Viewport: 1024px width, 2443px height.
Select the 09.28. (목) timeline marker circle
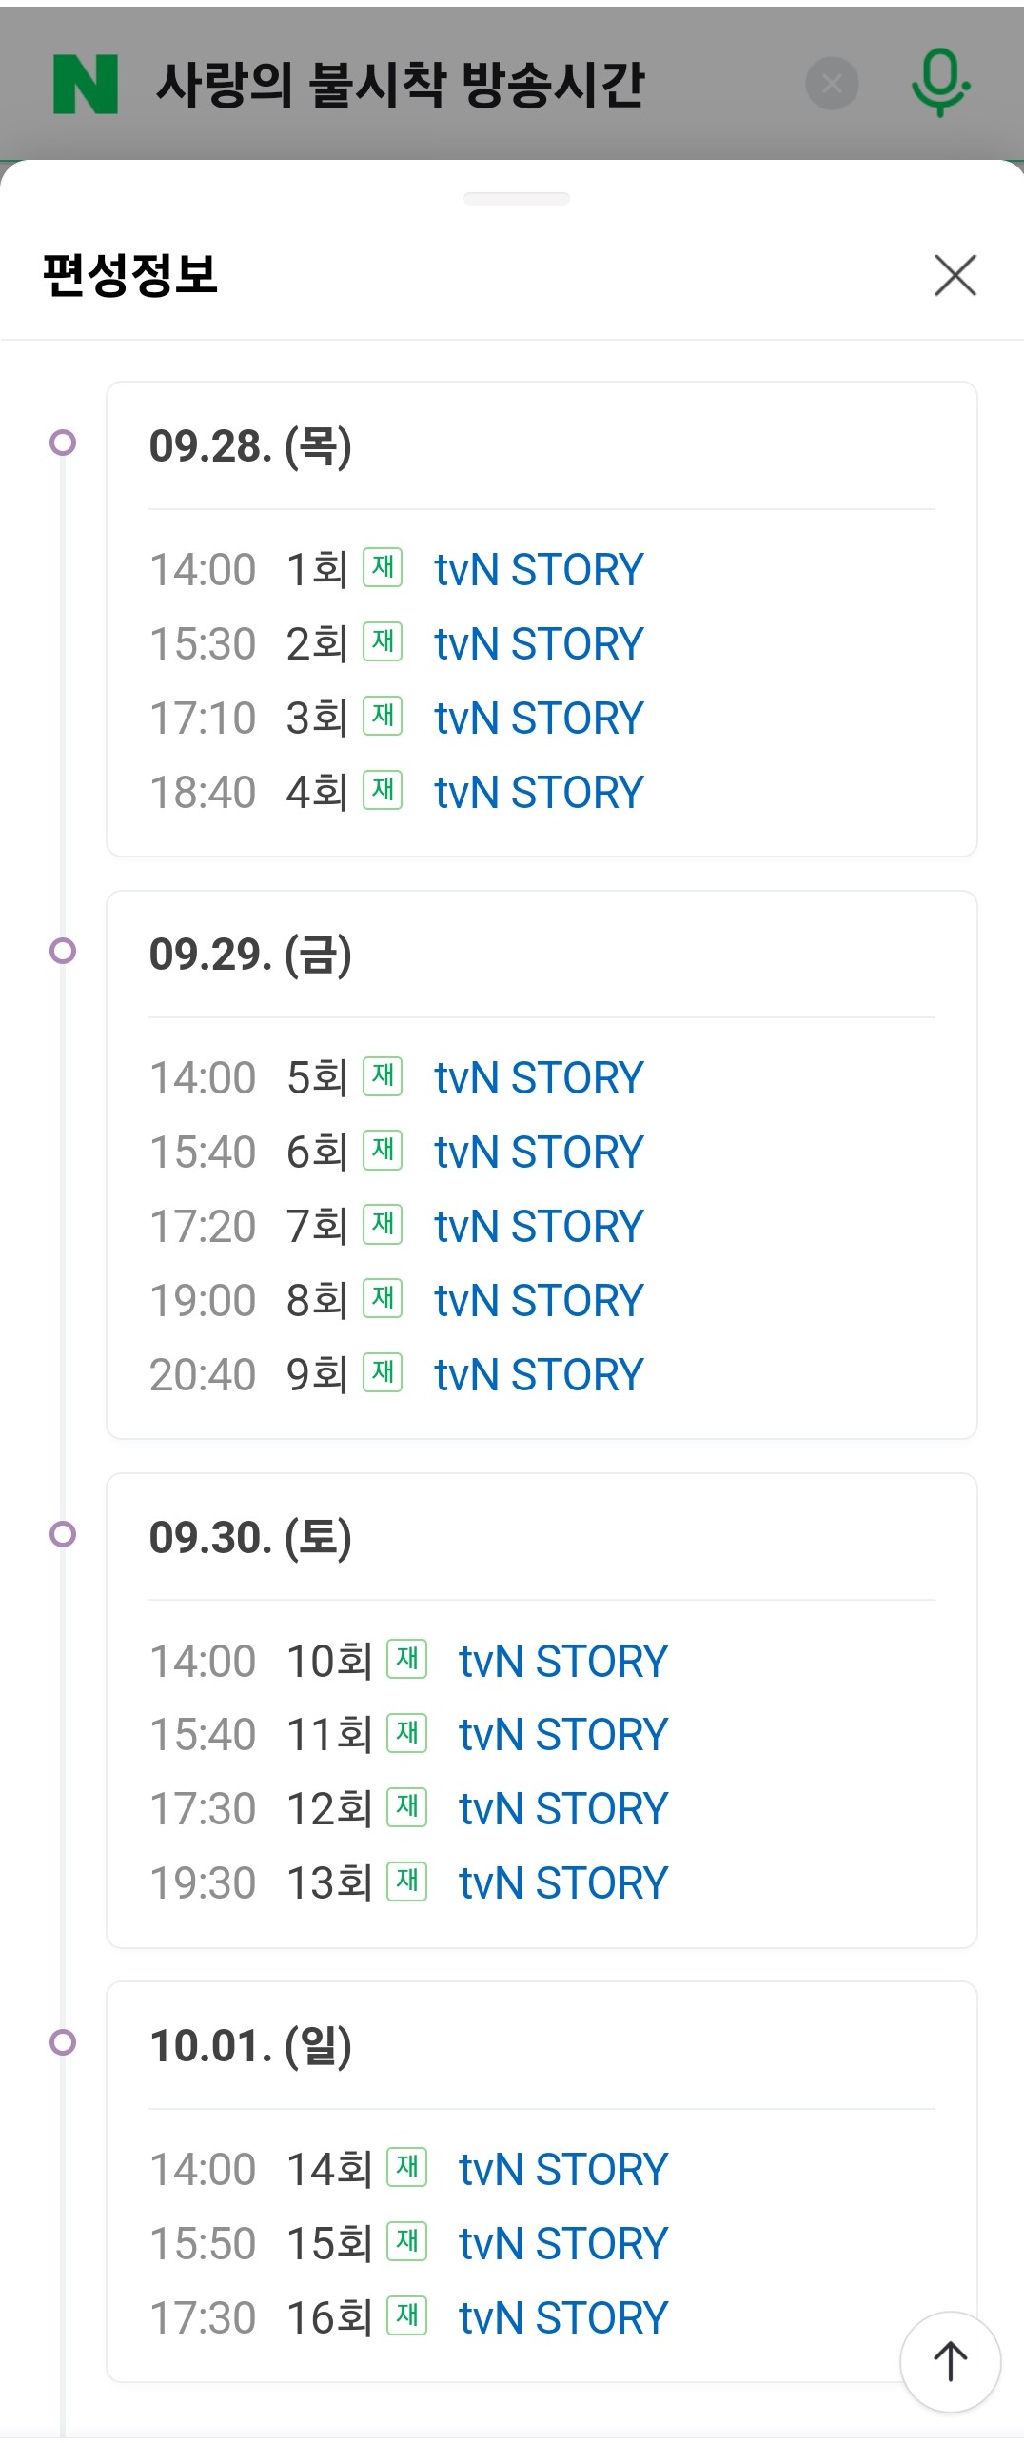tap(63, 443)
